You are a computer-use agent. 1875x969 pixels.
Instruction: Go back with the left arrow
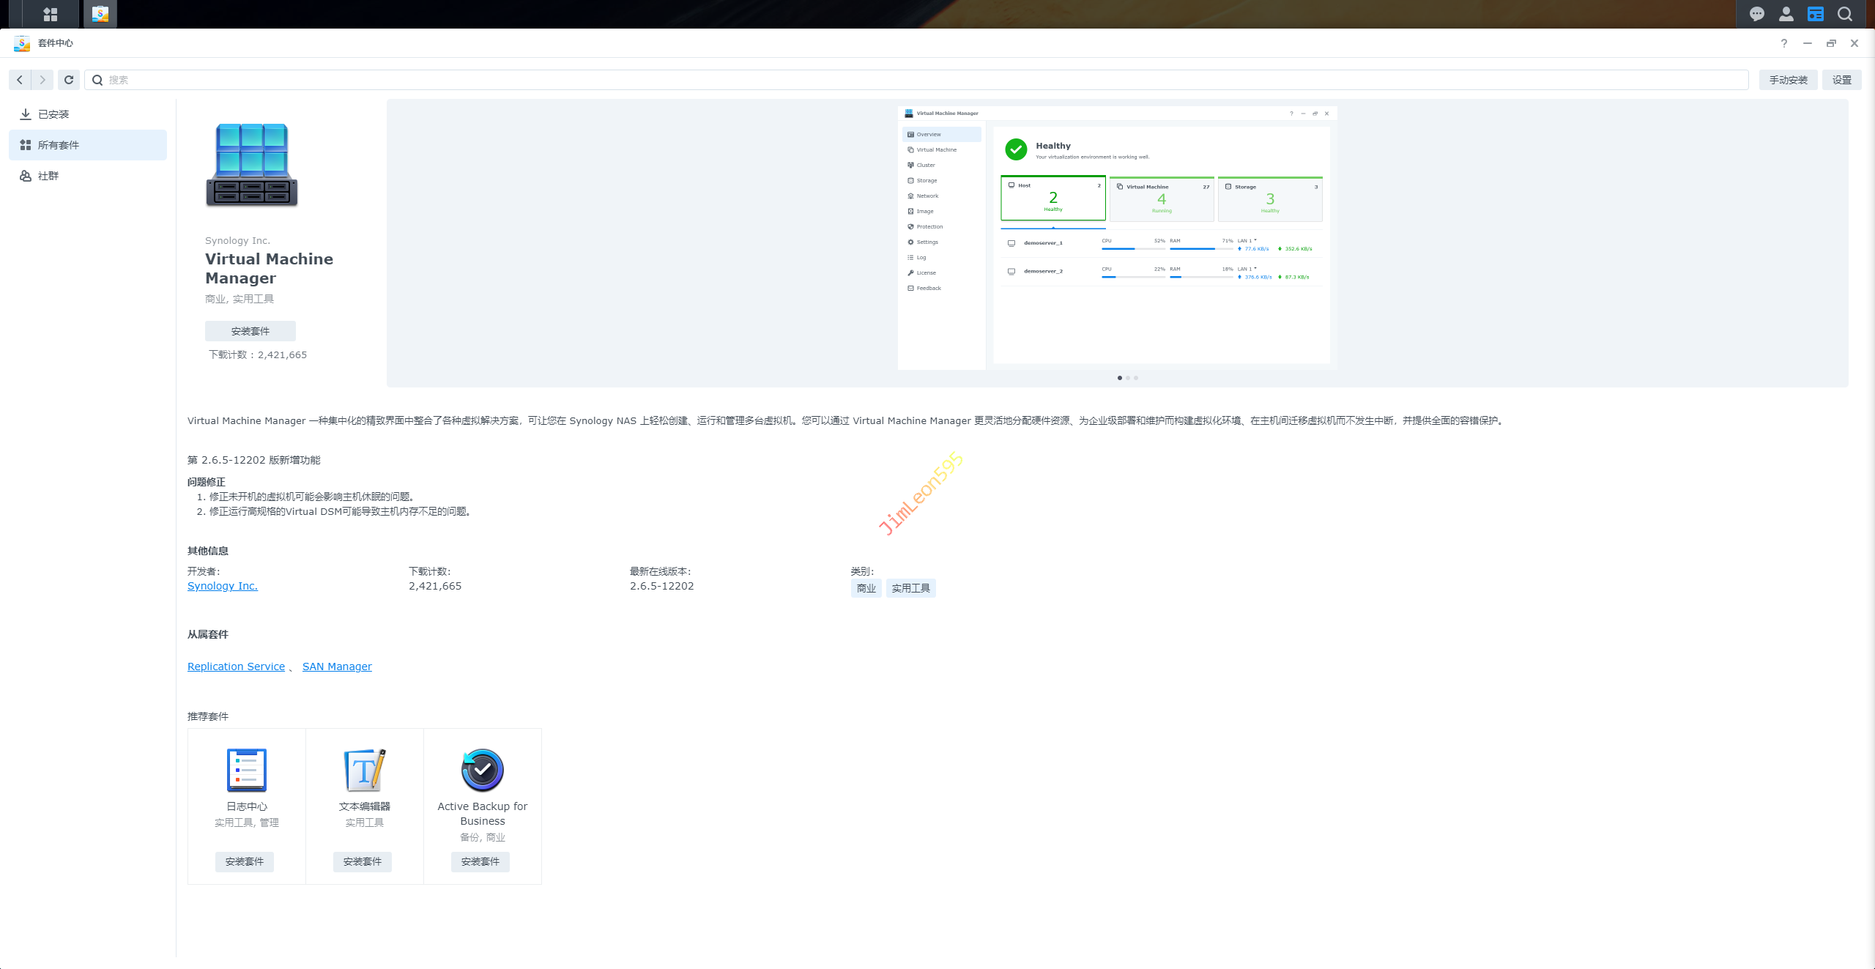pos(20,80)
